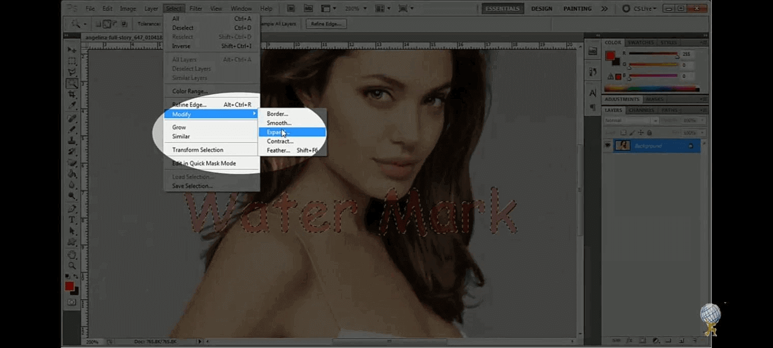
Task: Select the Eraser tool
Action: [x=72, y=163]
